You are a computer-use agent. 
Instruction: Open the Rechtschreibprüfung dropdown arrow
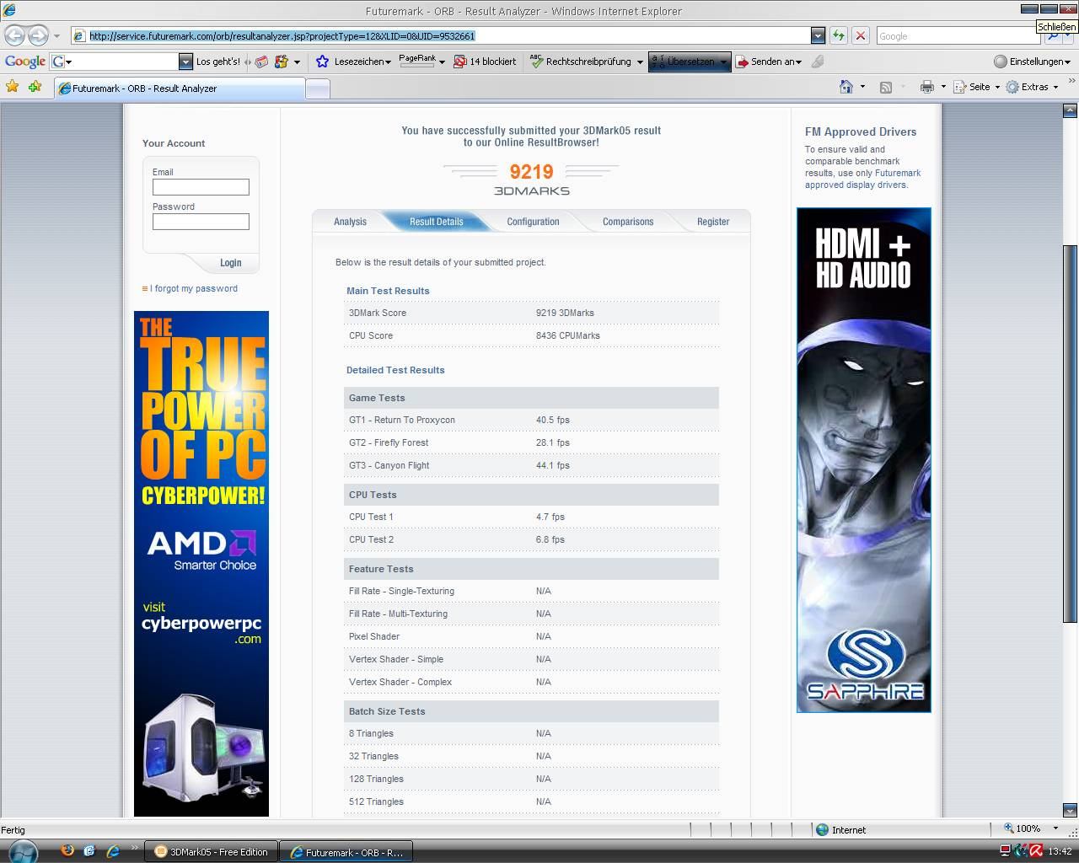pos(640,62)
